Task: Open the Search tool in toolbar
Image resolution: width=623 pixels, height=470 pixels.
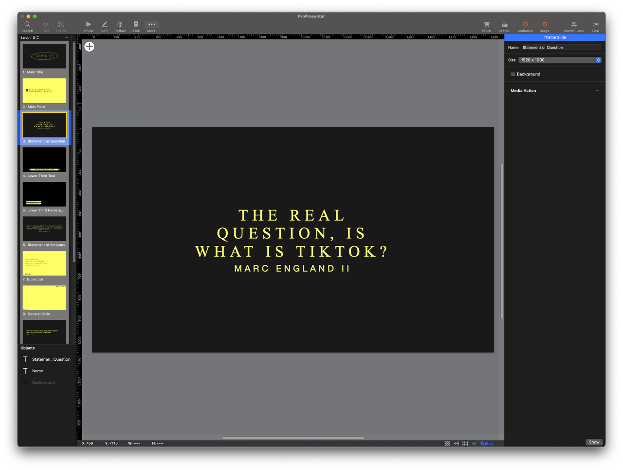Action: coord(27,26)
